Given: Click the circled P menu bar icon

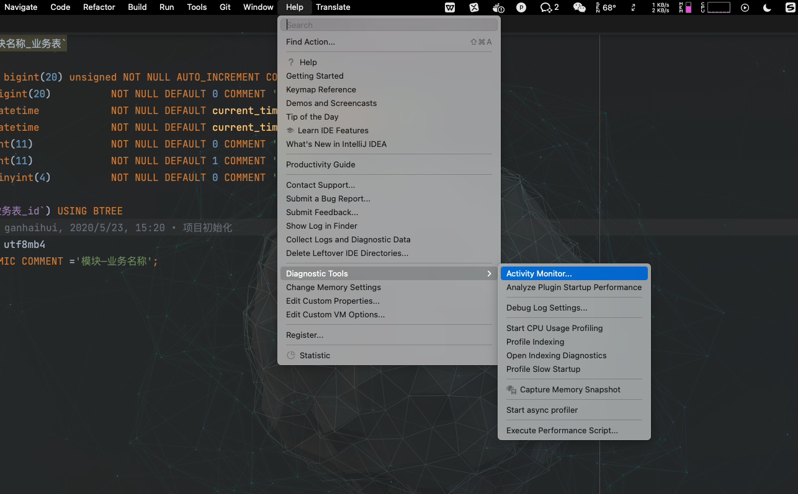Looking at the screenshot, I should tap(521, 7).
